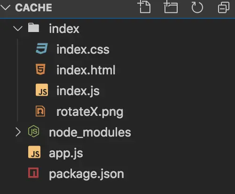Viewport: 235px width, 194px height.
Task: Open app.js file
Action: point(66,154)
